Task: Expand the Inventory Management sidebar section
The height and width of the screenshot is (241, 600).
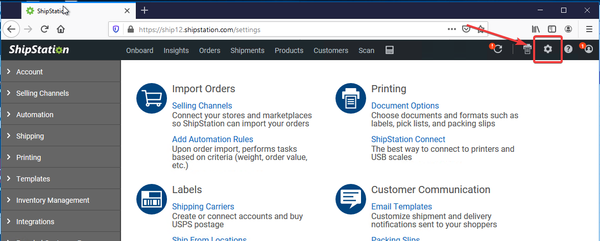Action: pos(60,200)
